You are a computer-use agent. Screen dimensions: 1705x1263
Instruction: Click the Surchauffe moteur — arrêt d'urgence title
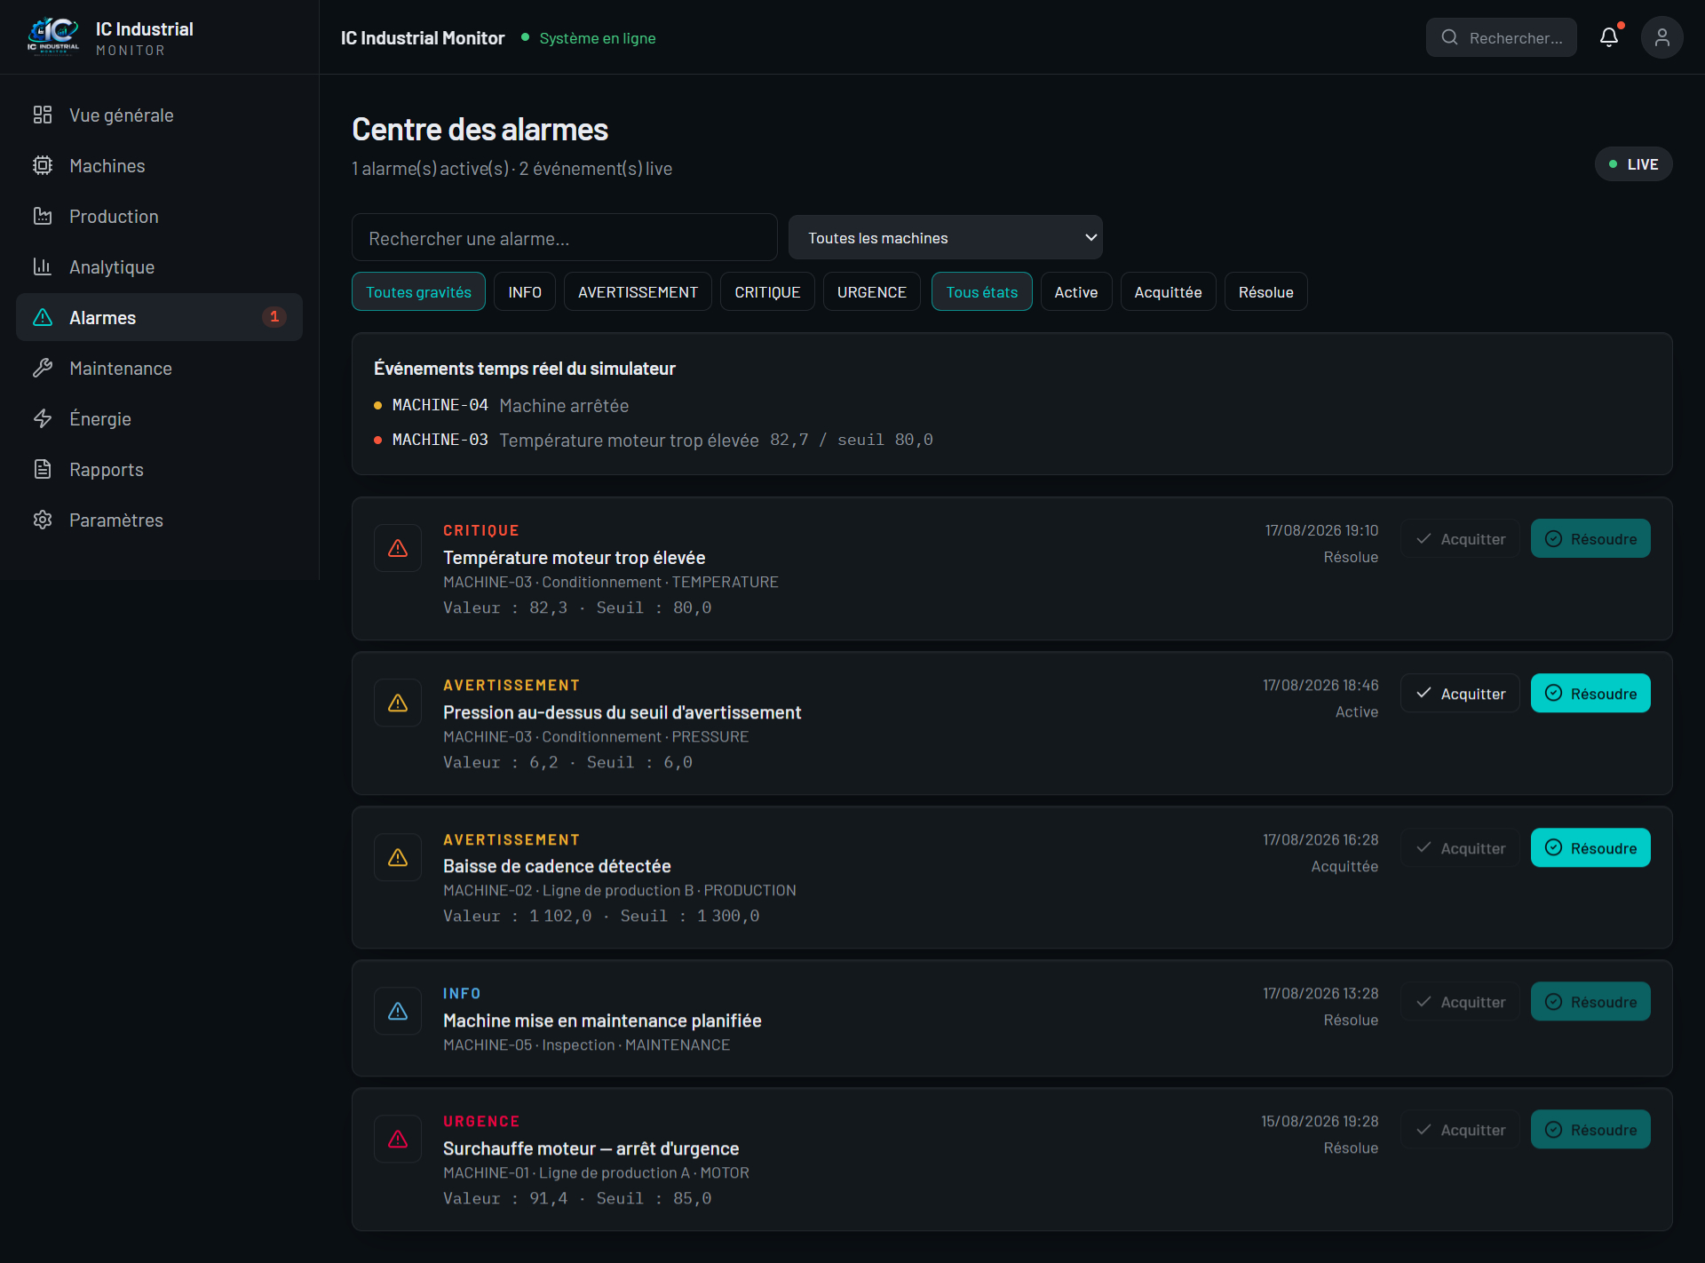coord(591,1148)
